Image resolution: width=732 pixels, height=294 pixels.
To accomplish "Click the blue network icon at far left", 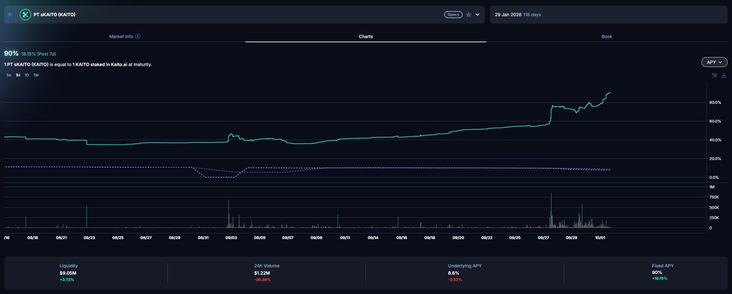I will [10, 13].
